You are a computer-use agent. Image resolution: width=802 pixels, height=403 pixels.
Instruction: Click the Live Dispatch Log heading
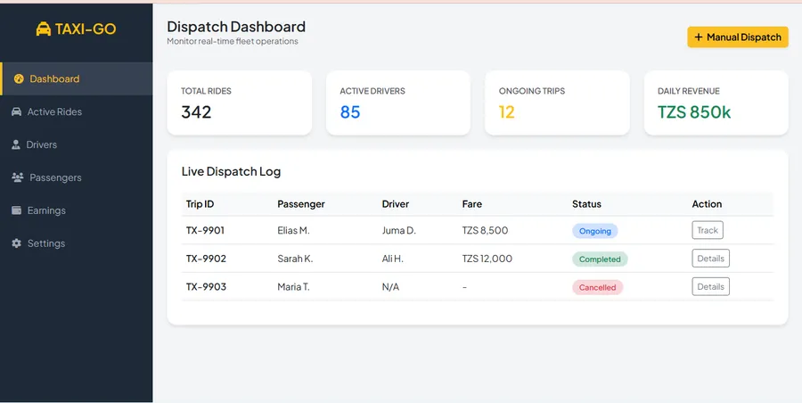coord(231,171)
